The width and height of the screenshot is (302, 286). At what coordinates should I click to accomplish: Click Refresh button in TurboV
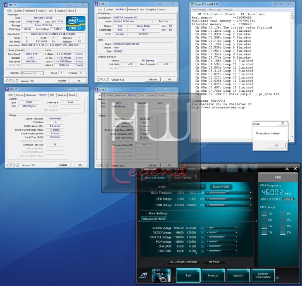pos(214,262)
